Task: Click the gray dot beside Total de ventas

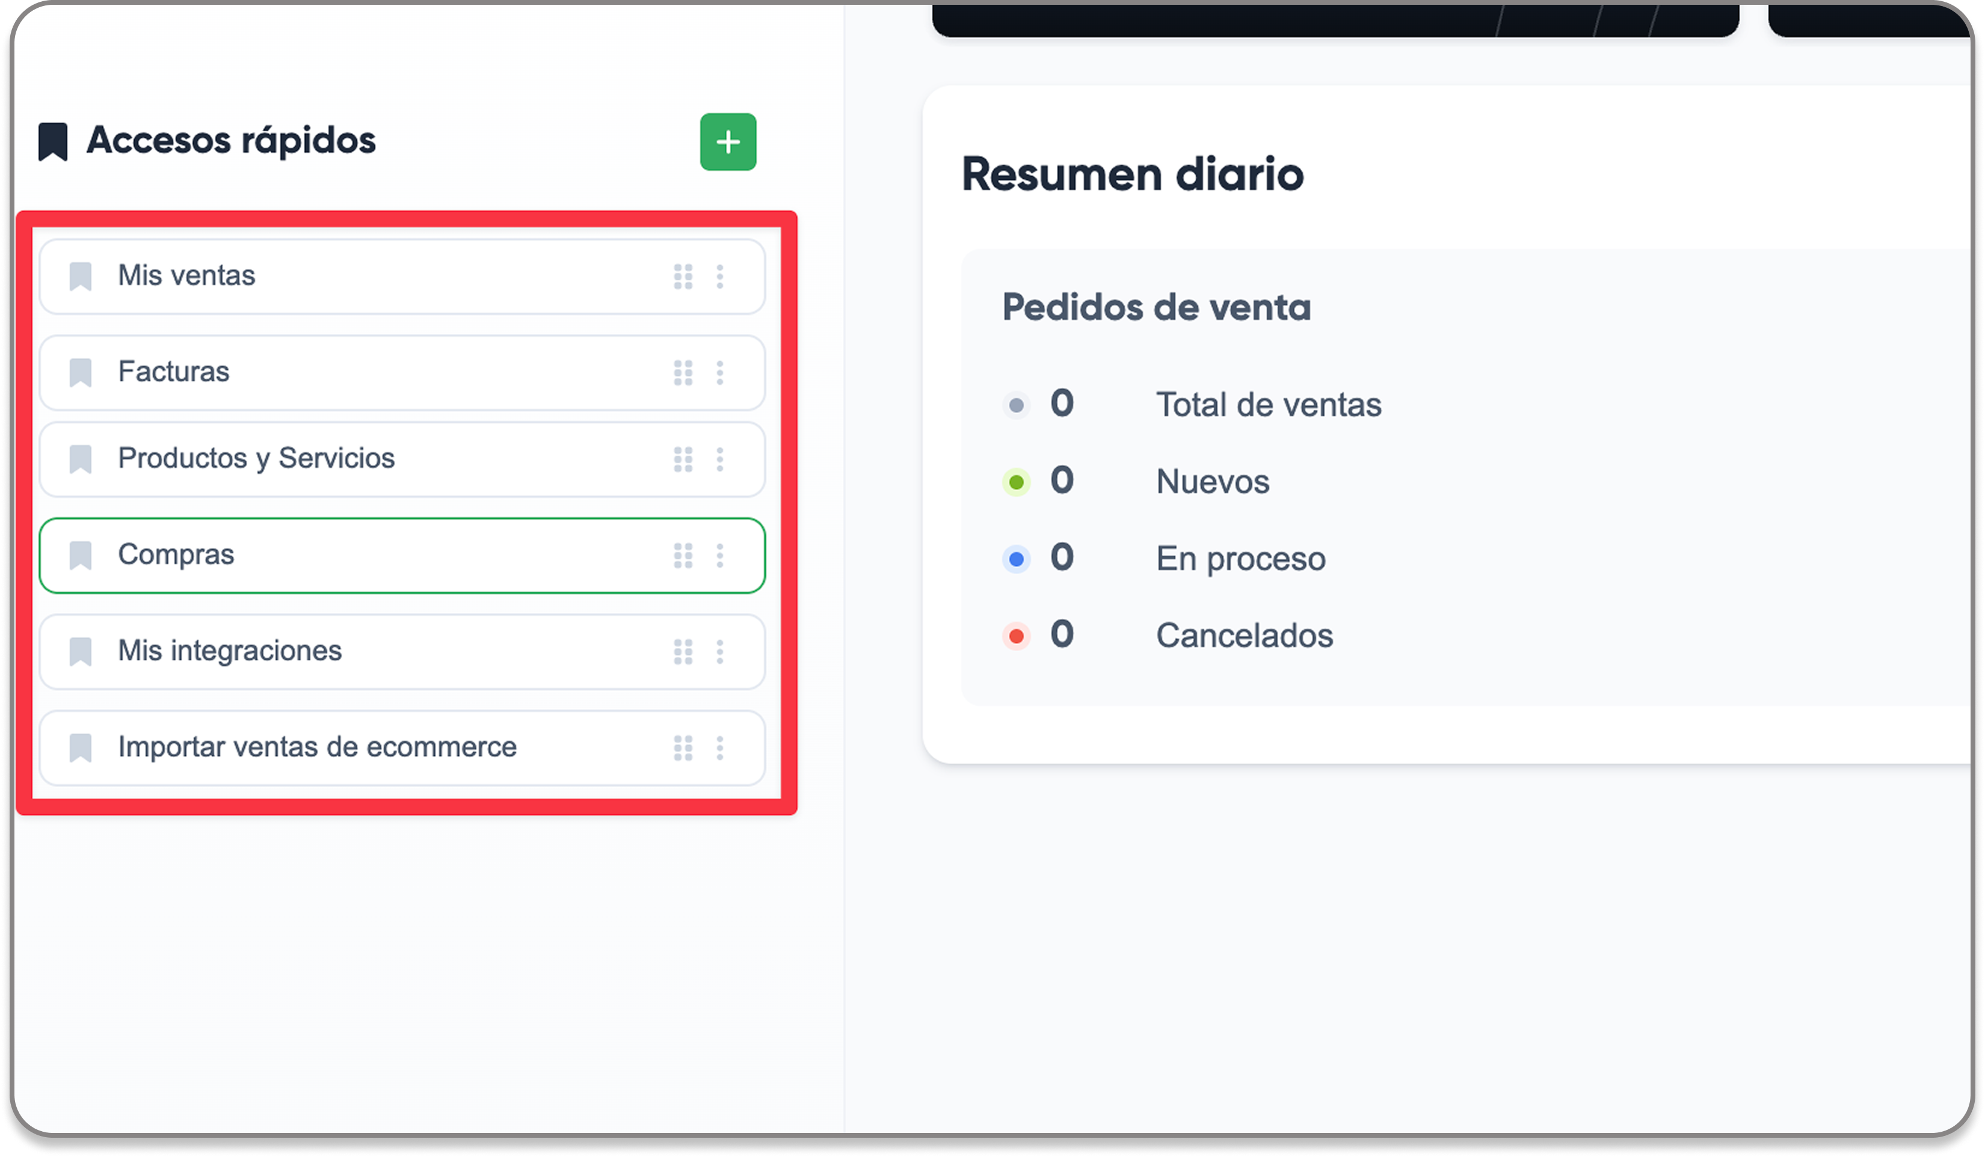Action: click(1016, 405)
